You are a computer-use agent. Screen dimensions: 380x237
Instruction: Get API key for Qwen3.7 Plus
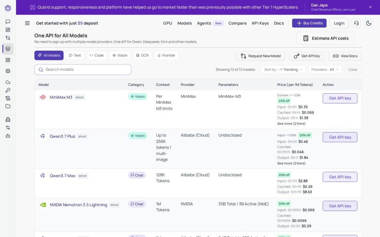[340, 137]
